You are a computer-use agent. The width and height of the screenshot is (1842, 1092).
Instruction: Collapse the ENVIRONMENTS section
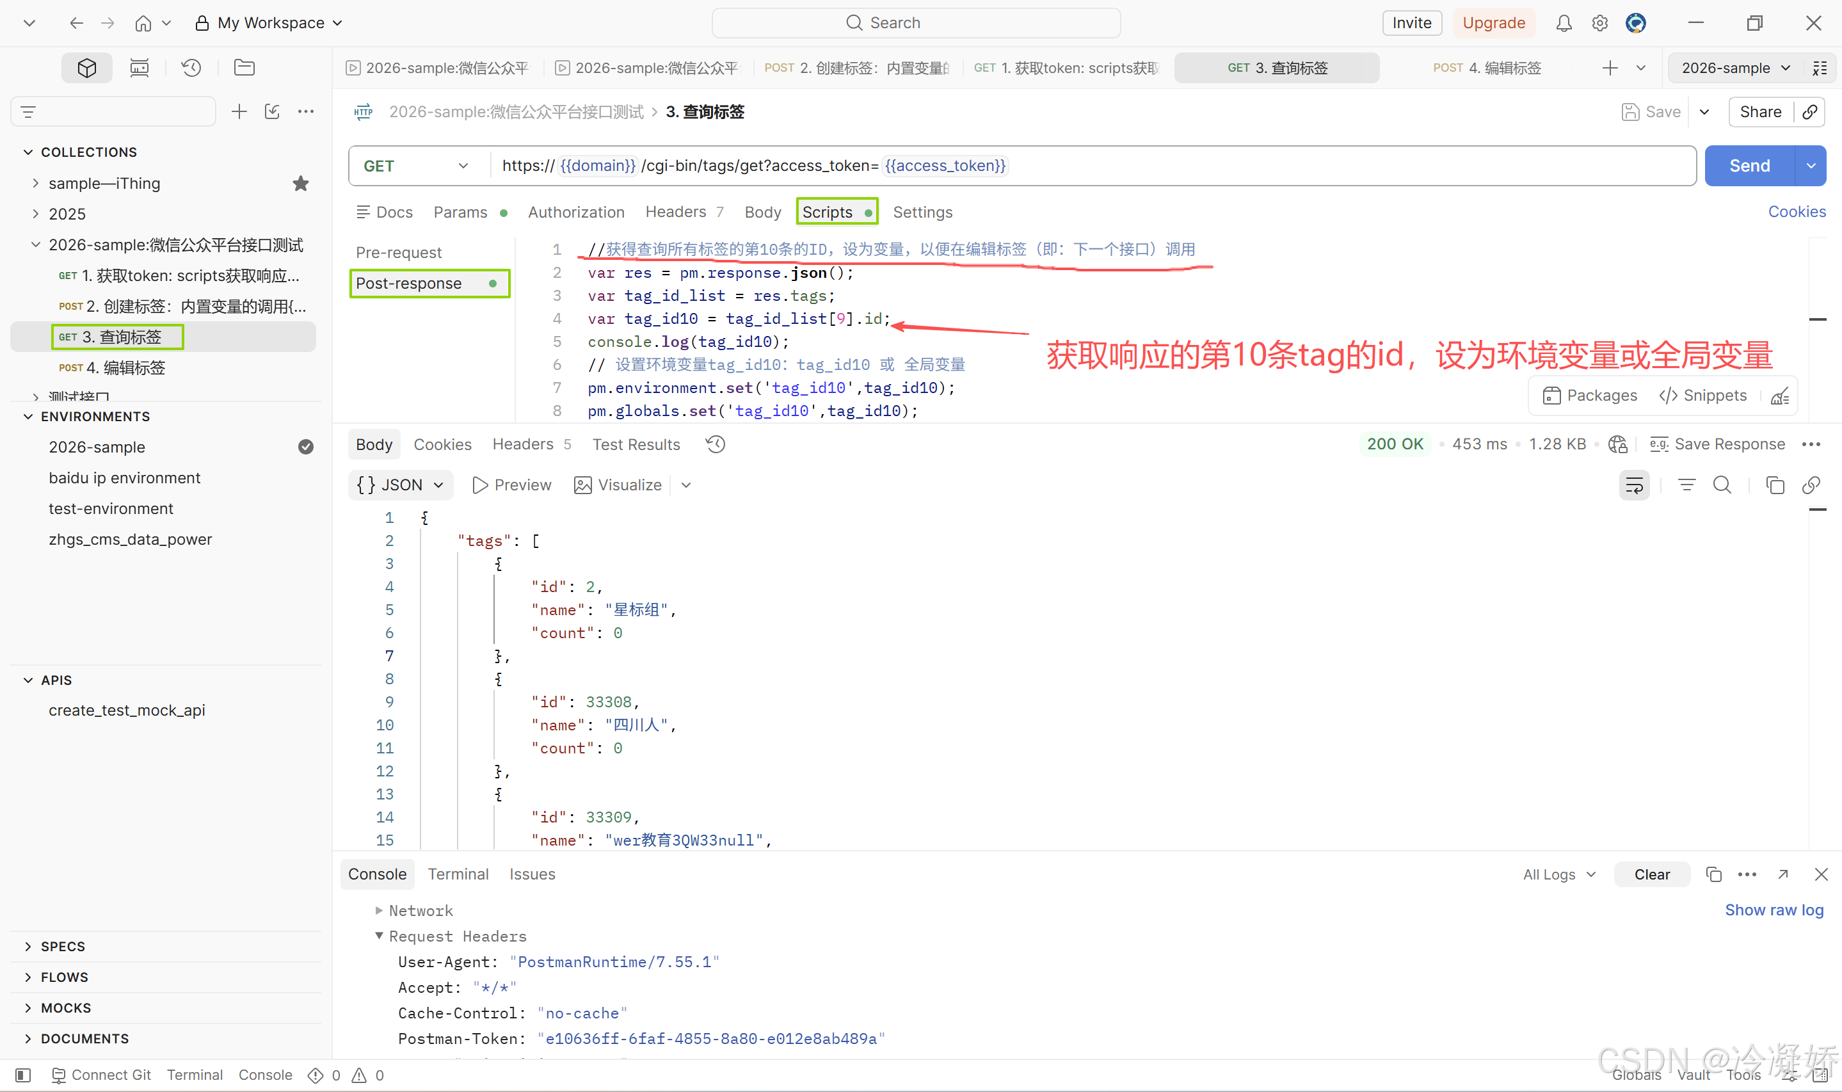[x=28, y=416]
